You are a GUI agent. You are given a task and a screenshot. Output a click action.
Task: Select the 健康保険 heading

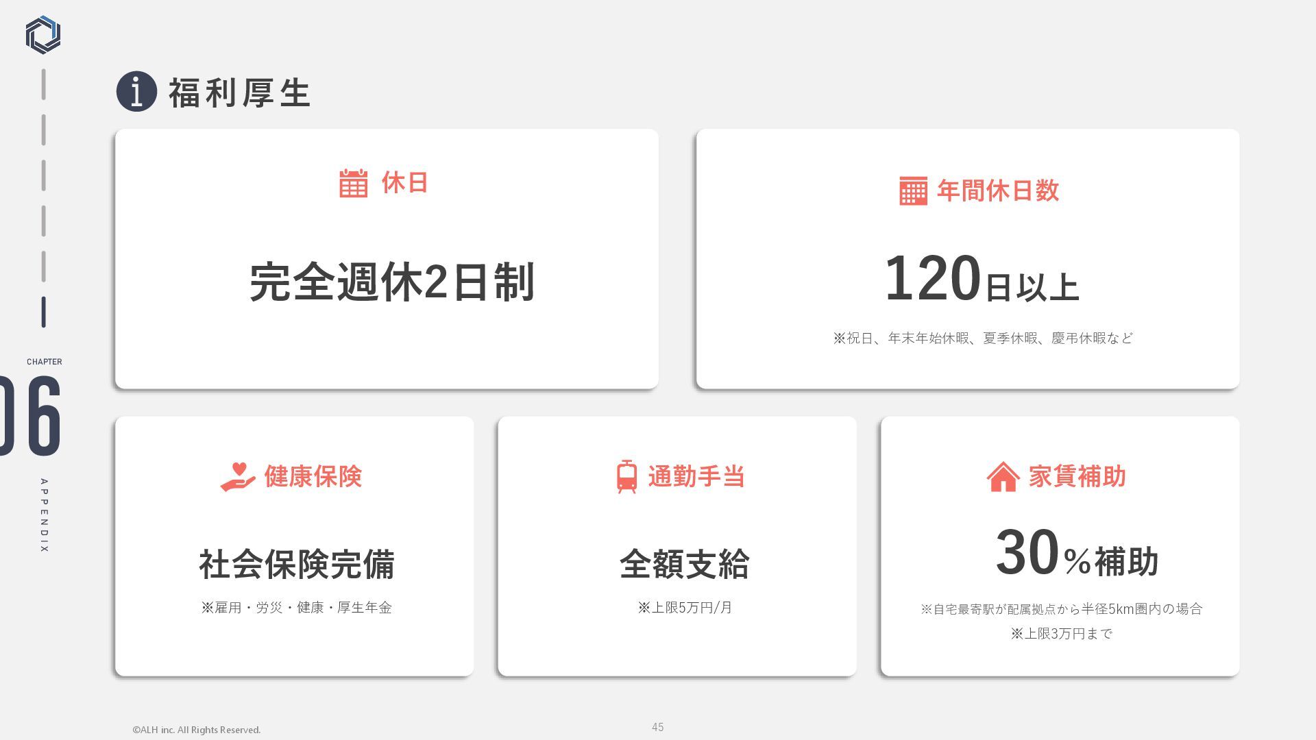(x=313, y=476)
